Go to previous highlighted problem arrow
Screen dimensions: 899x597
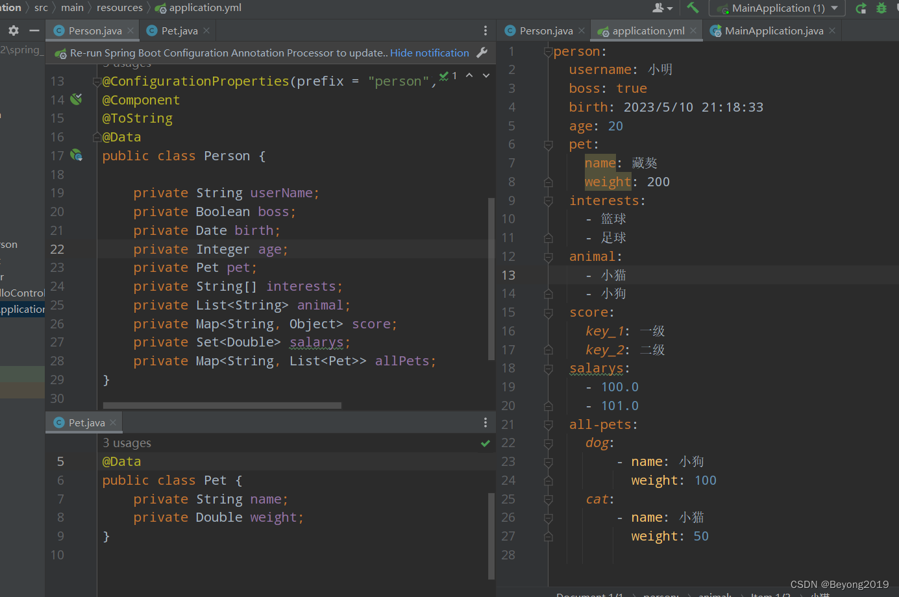tap(469, 76)
